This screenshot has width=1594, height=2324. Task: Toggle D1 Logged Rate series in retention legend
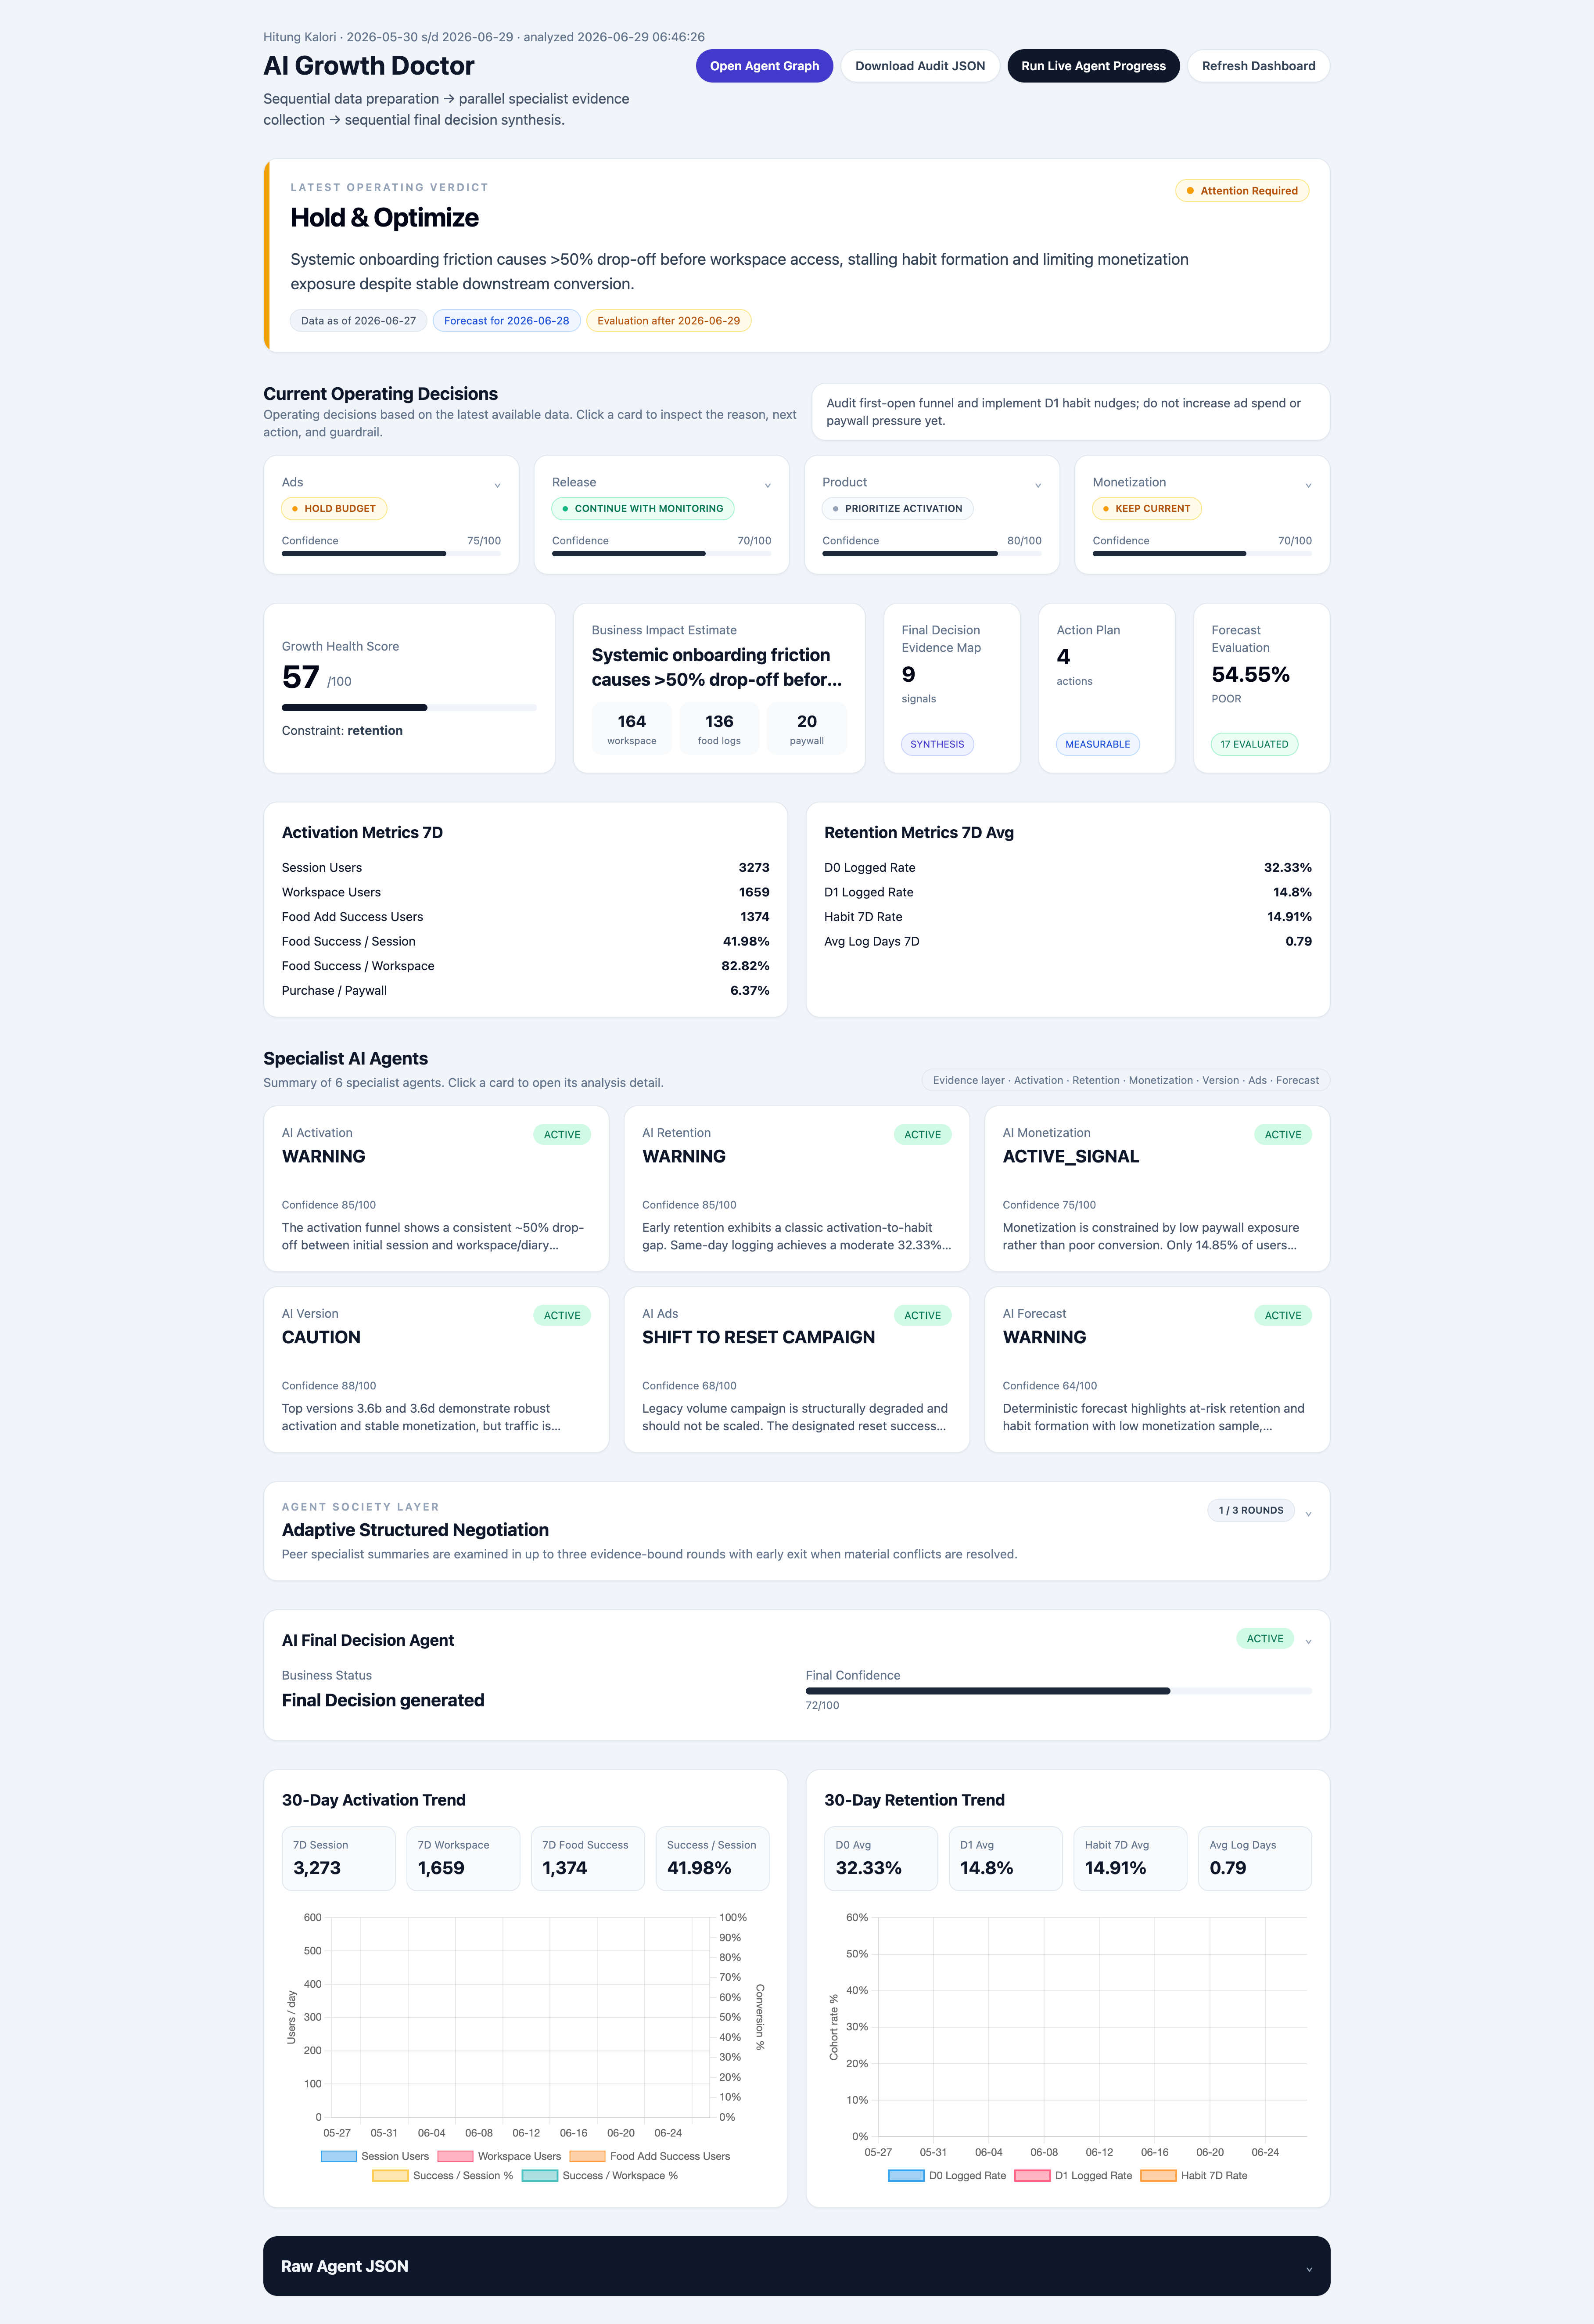point(1073,2175)
